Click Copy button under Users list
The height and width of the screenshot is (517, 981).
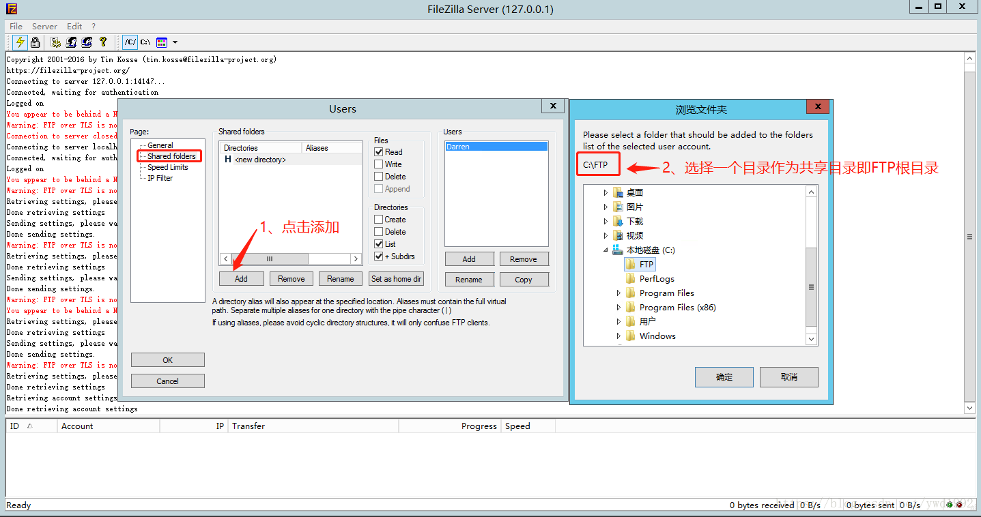(x=524, y=280)
